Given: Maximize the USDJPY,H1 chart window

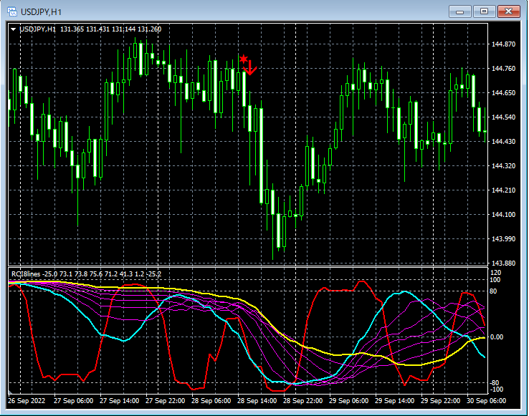Looking at the screenshot, I should (x=484, y=11).
